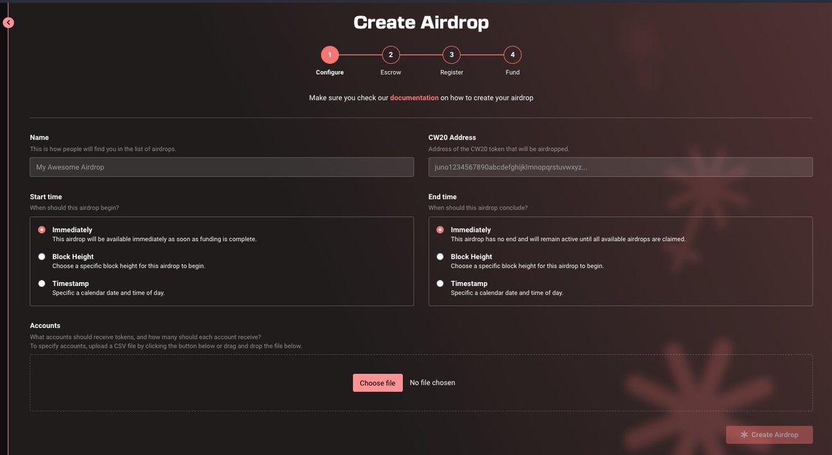Click the asterisk icon on Create Airdrop button
Viewport: 832px width, 455px height.
click(744, 434)
